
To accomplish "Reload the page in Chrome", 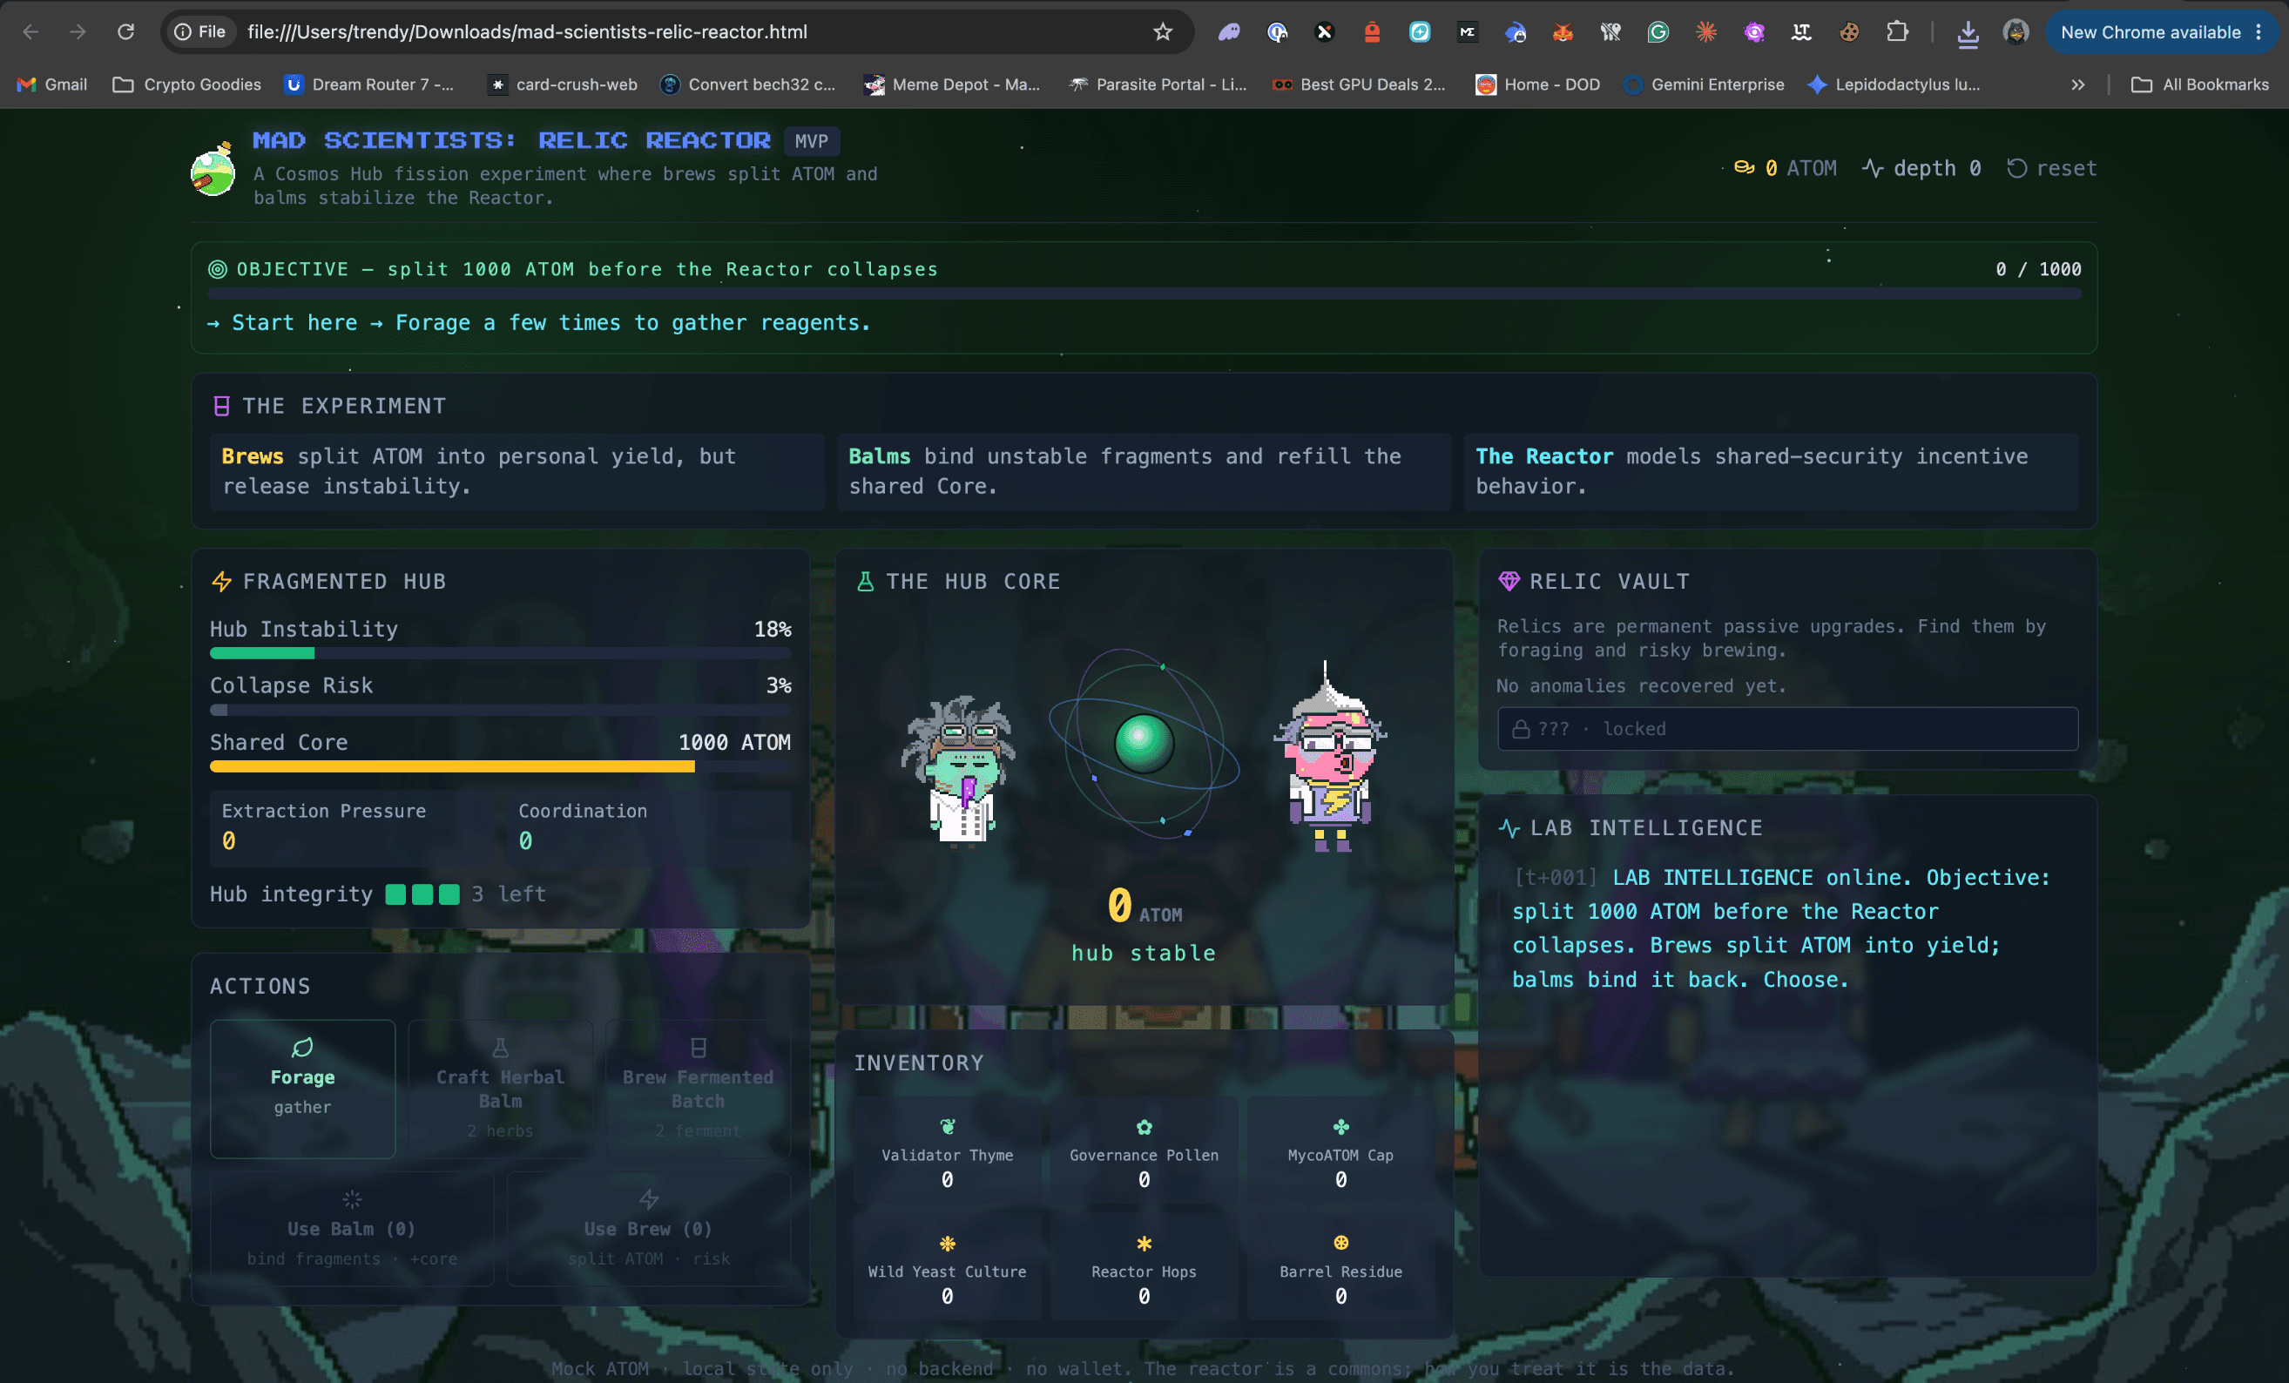I will (125, 31).
